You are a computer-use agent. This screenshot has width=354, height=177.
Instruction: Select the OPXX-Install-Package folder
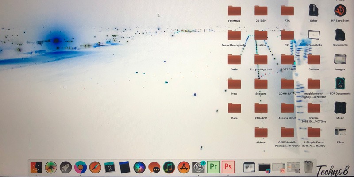pos(287,132)
